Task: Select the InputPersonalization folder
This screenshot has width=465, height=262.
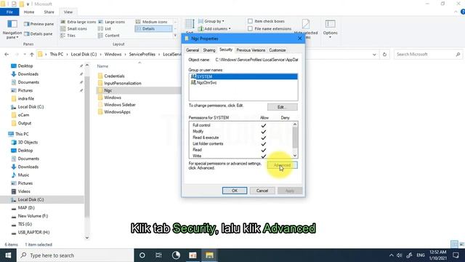Action: pyautogui.click(x=119, y=83)
